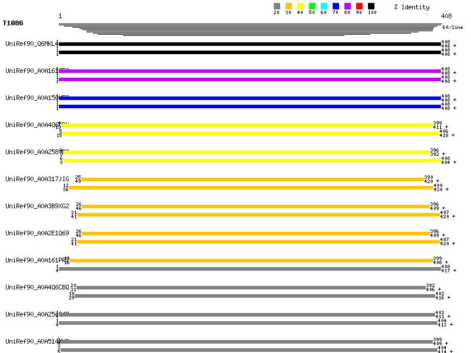This screenshot has width=471, height=353.
Task: Select the red 90% identity swatch
Action: 359,6
